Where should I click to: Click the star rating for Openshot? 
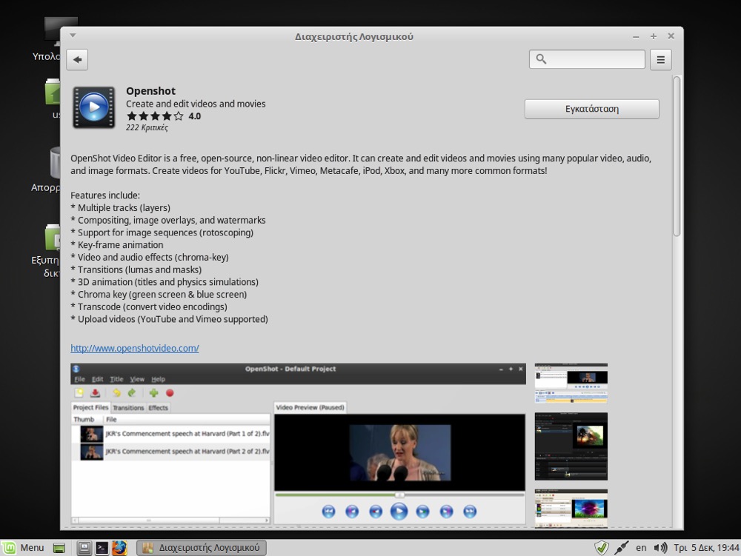[155, 116]
